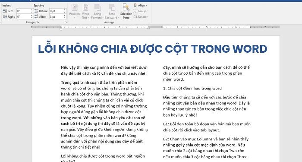Click the first line indent marker on ruler
Image resolution: width=302 pixels, height=162 pixels.
[61, 26]
